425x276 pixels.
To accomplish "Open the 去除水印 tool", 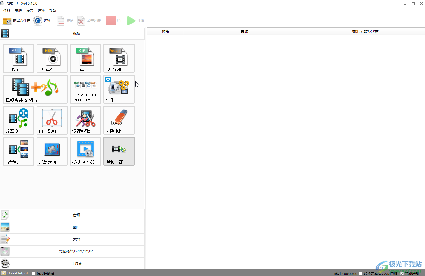I will coord(119,120).
